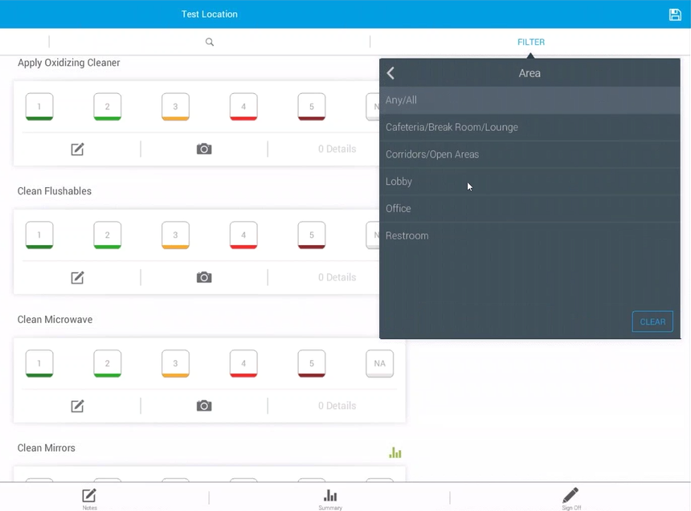The width and height of the screenshot is (691, 511).
Task: Take a photo for Clean Microwave
Action: [204, 406]
